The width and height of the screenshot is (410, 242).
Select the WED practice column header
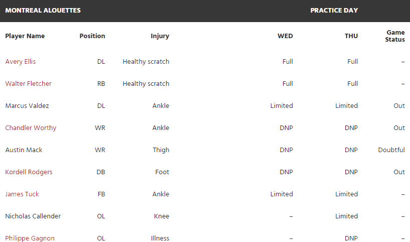coord(285,36)
